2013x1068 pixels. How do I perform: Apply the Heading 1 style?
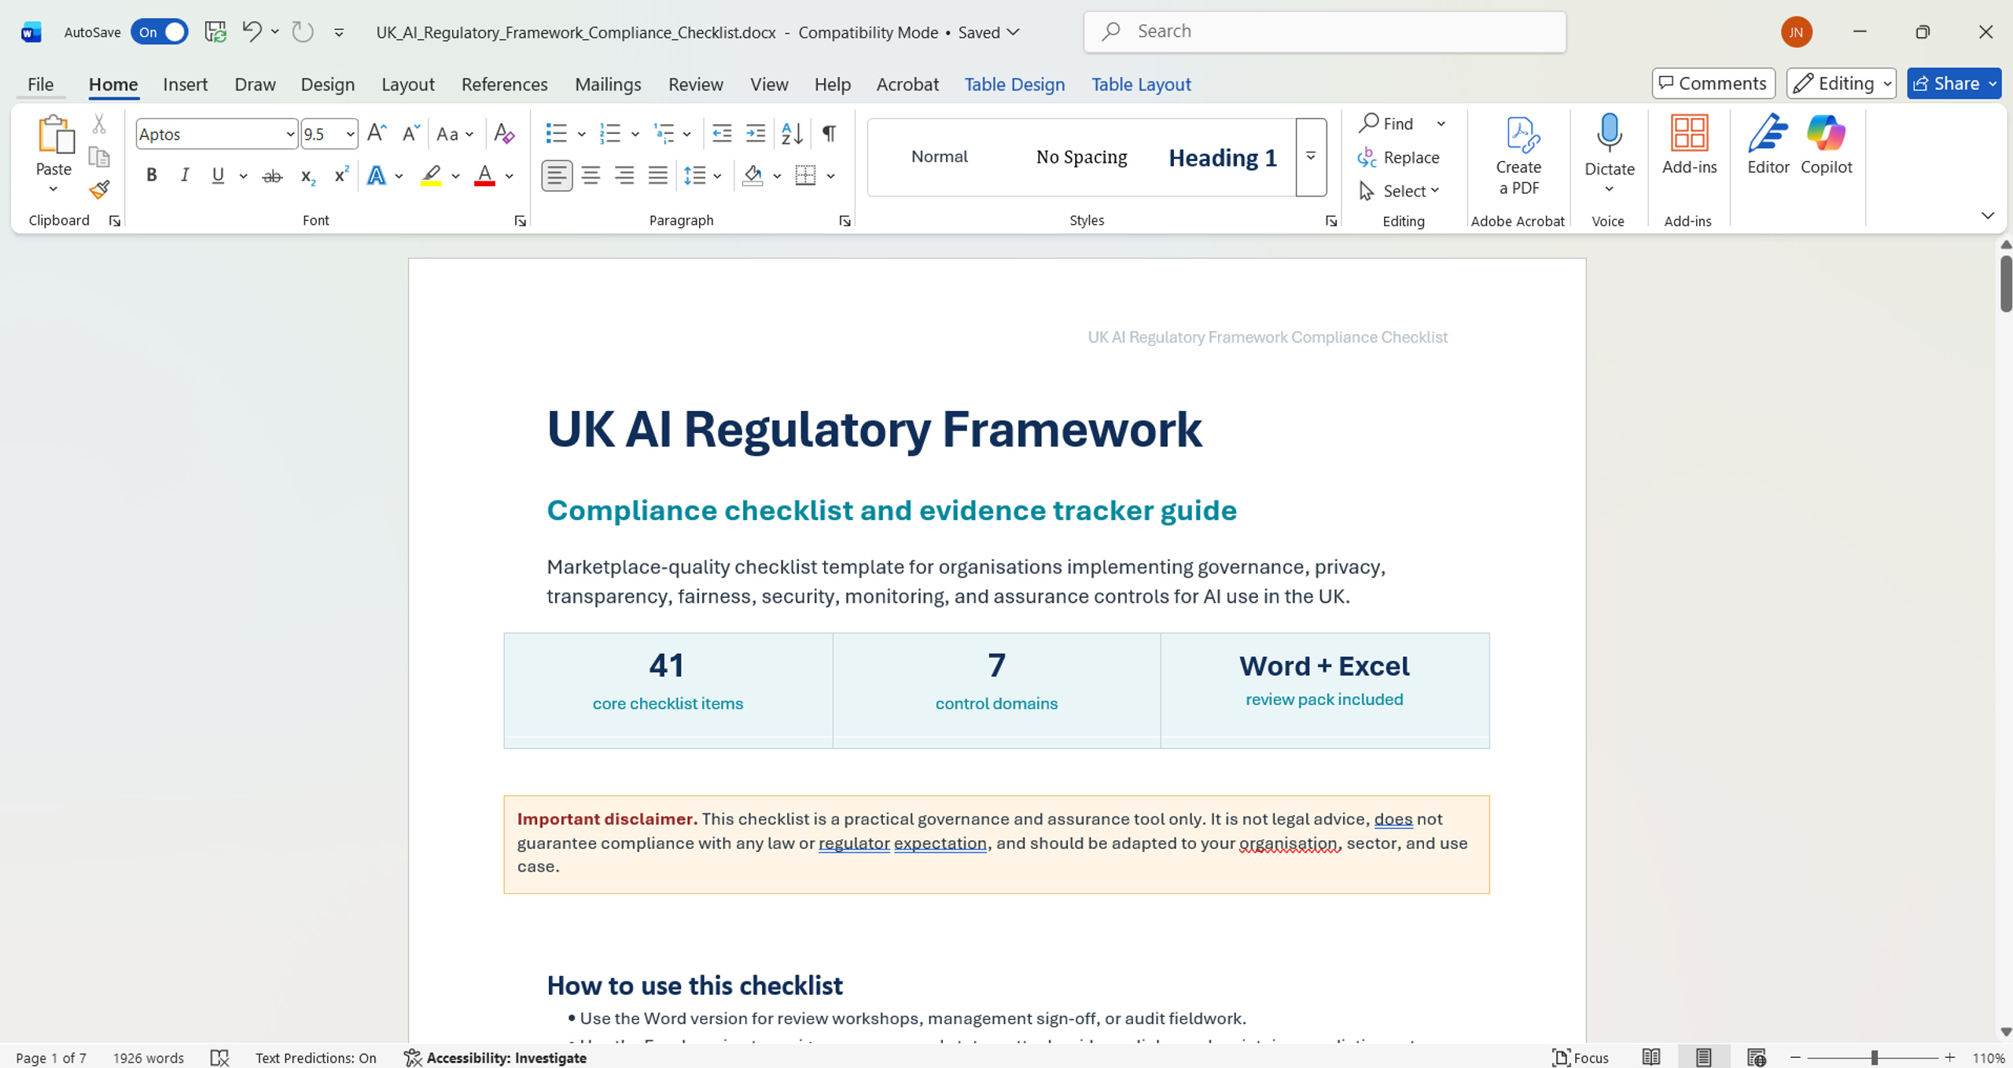coord(1223,157)
